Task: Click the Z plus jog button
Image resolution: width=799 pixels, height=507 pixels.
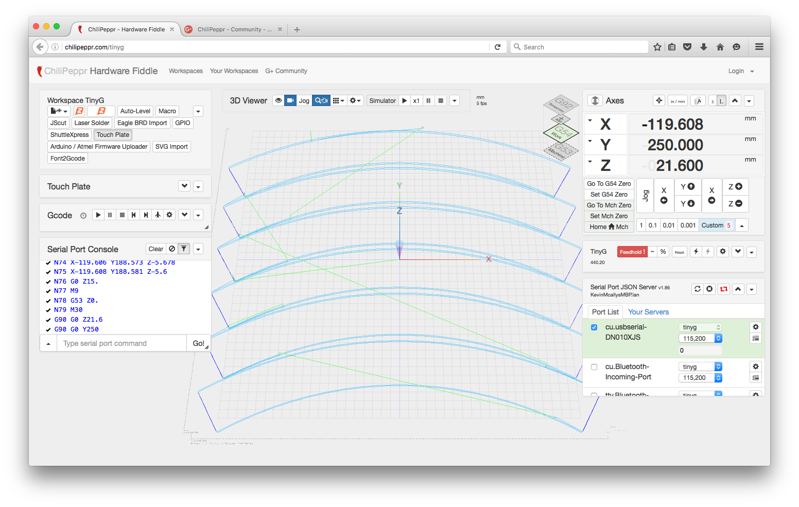Action: point(735,187)
